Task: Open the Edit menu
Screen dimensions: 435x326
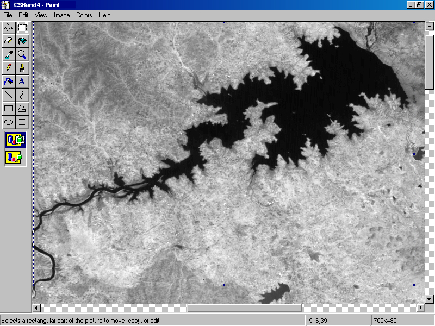Action: click(23, 15)
